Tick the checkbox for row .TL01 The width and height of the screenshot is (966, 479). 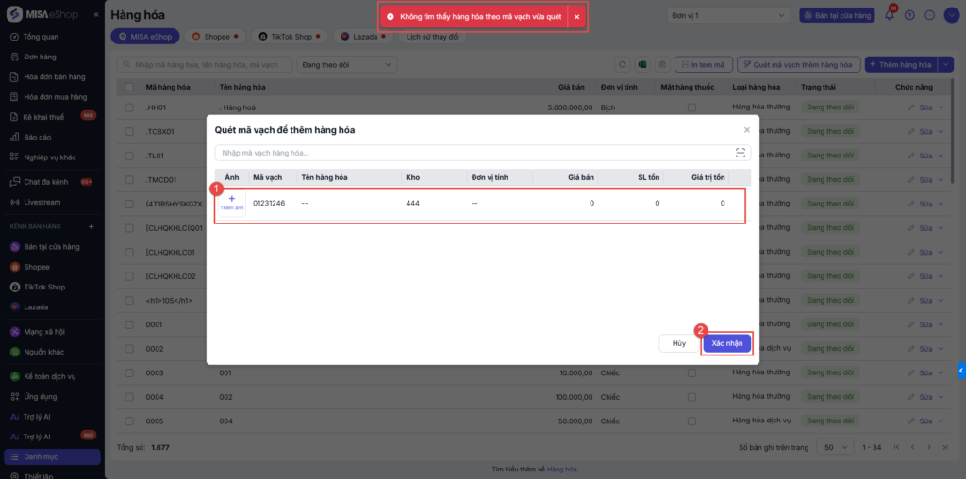(x=129, y=156)
